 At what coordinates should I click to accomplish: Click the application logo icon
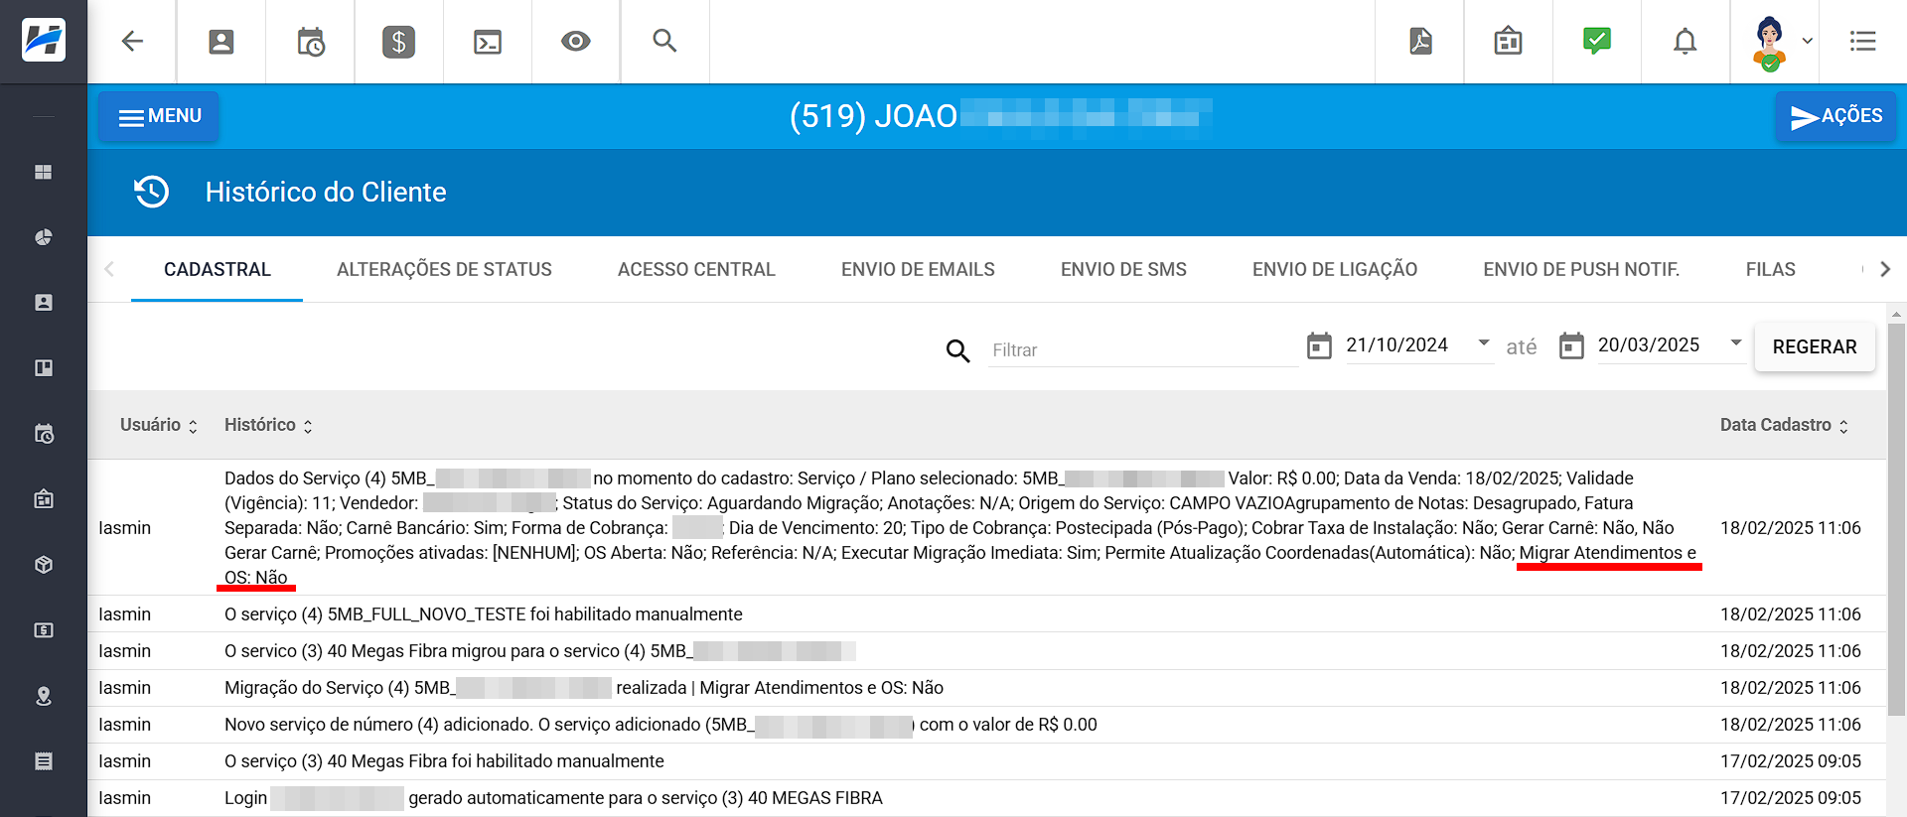pyautogui.click(x=44, y=41)
